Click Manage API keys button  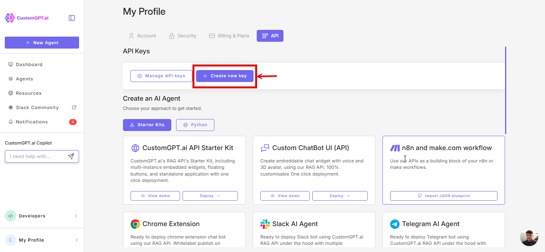(x=161, y=76)
